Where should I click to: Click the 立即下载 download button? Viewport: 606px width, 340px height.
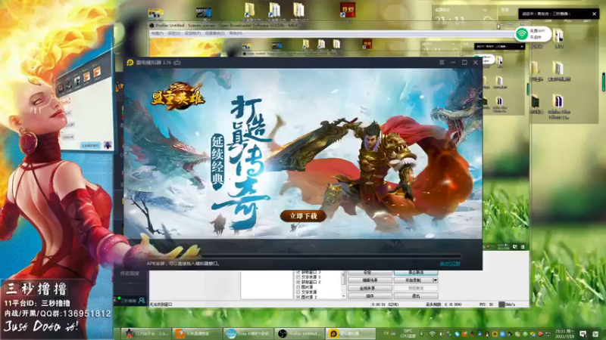coord(304,216)
